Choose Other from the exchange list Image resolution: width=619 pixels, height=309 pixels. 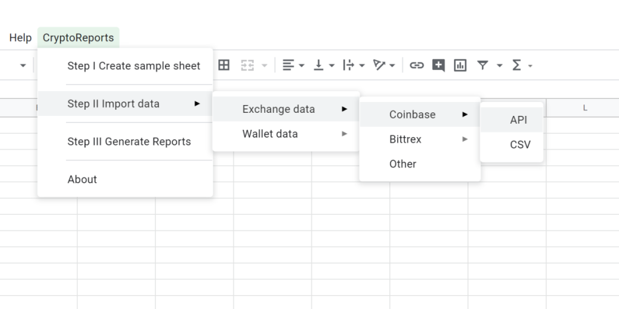pyautogui.click(x=403, y=164)
